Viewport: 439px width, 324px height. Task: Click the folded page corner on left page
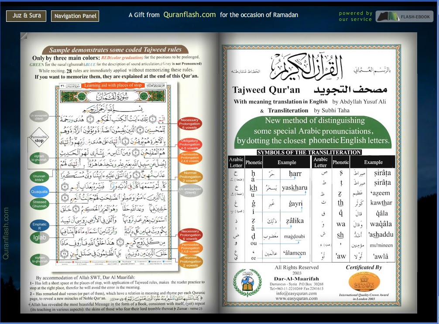coord(24,35)
